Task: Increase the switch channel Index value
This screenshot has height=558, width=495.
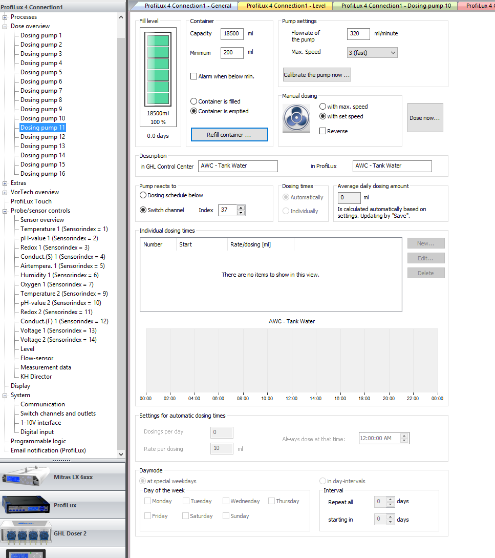Action: click(241, 208)
